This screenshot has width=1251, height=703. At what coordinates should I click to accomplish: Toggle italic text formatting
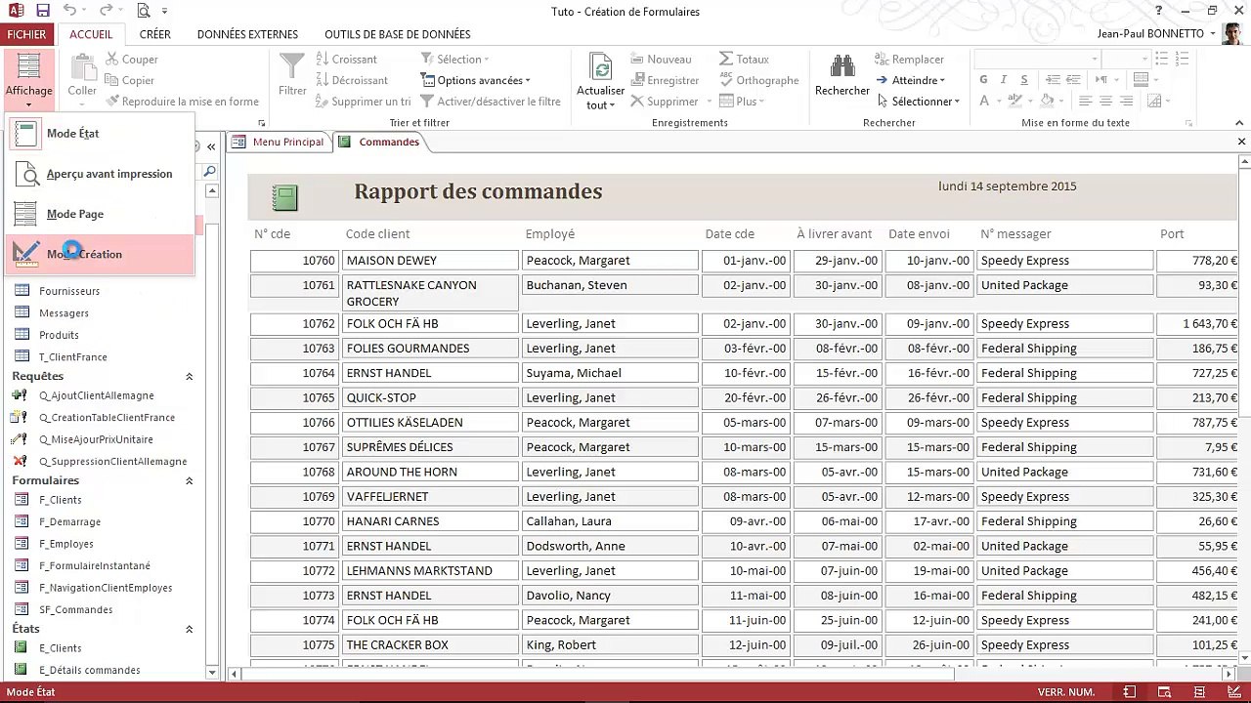coord(1004,80)
